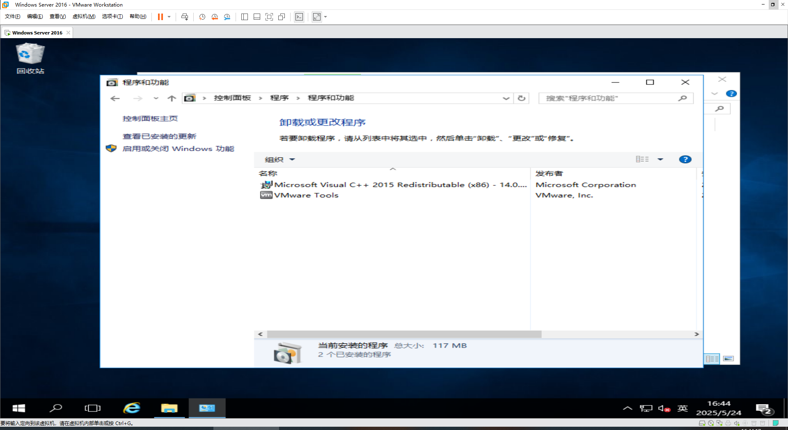Click help icon in the background window

(731, 94)
